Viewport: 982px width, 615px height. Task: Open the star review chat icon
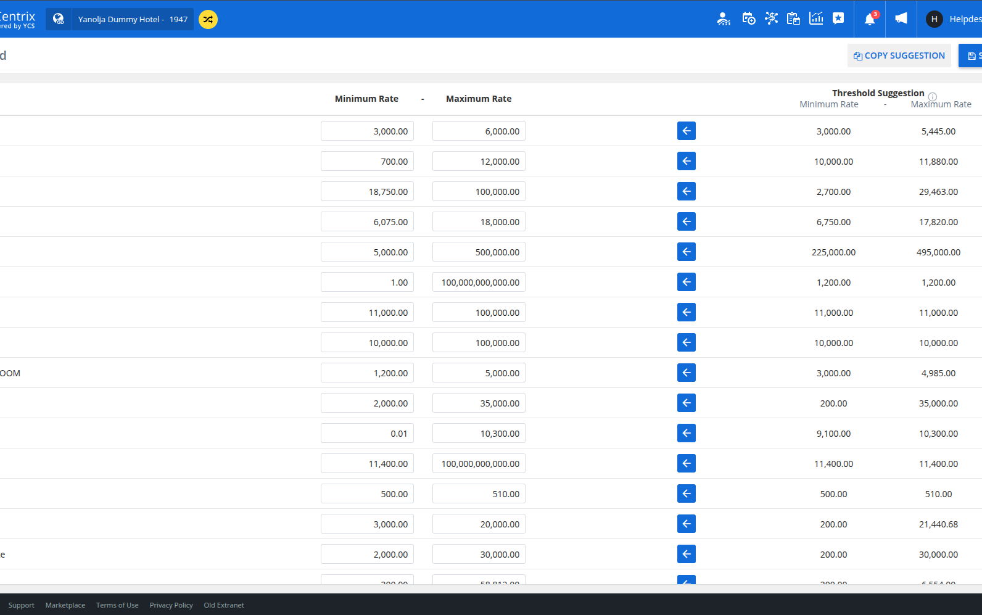click(838, 19)
